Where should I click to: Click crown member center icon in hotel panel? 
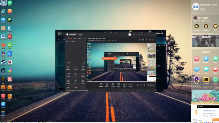point(197,26)
